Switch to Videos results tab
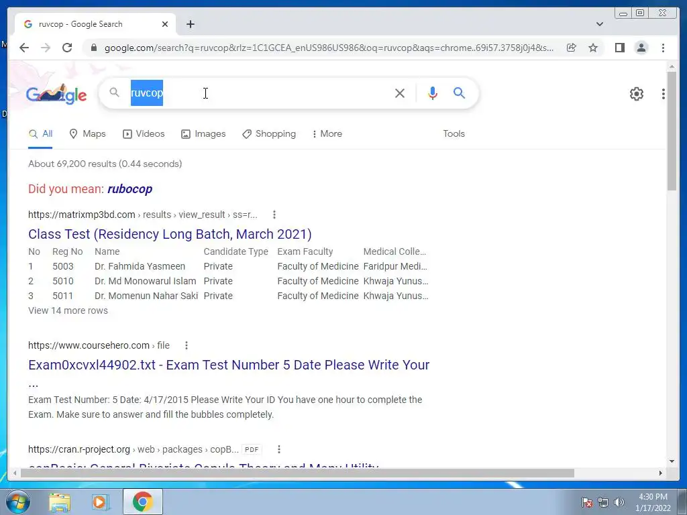The height and width of the screenshot is (515, 687). pos(144,134)
